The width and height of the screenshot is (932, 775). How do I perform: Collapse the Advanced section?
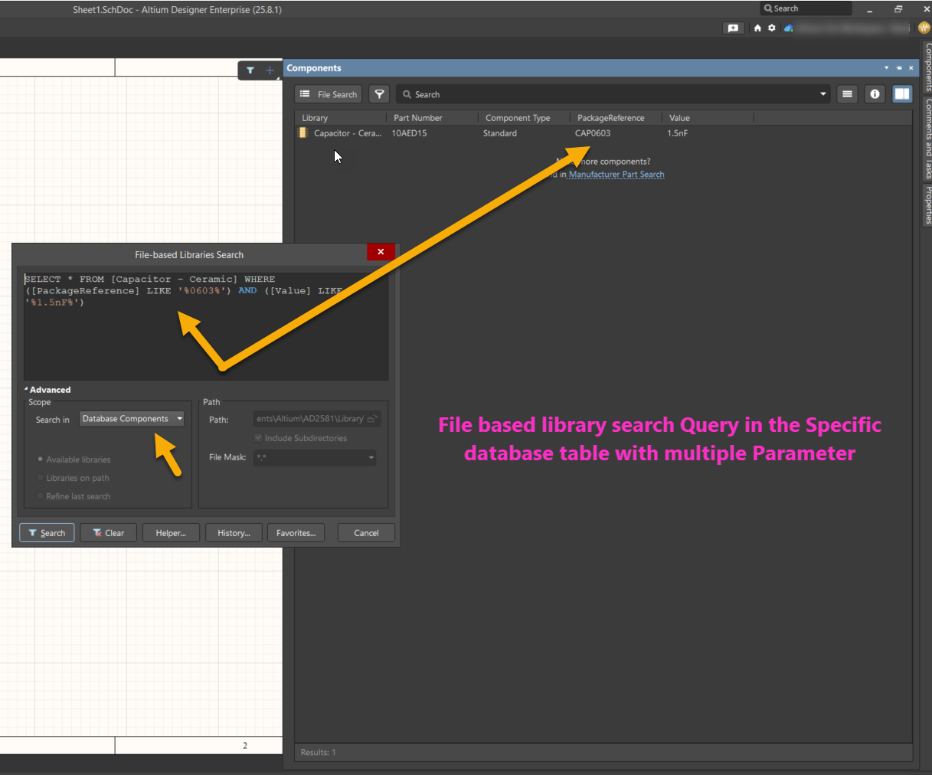coord(26,390)
